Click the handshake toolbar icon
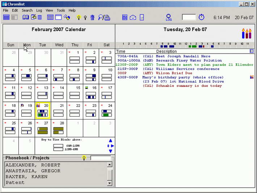 pos(67,17)
